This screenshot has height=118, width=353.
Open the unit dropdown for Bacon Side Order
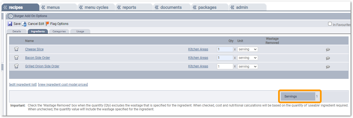click(x=248, y=58)
